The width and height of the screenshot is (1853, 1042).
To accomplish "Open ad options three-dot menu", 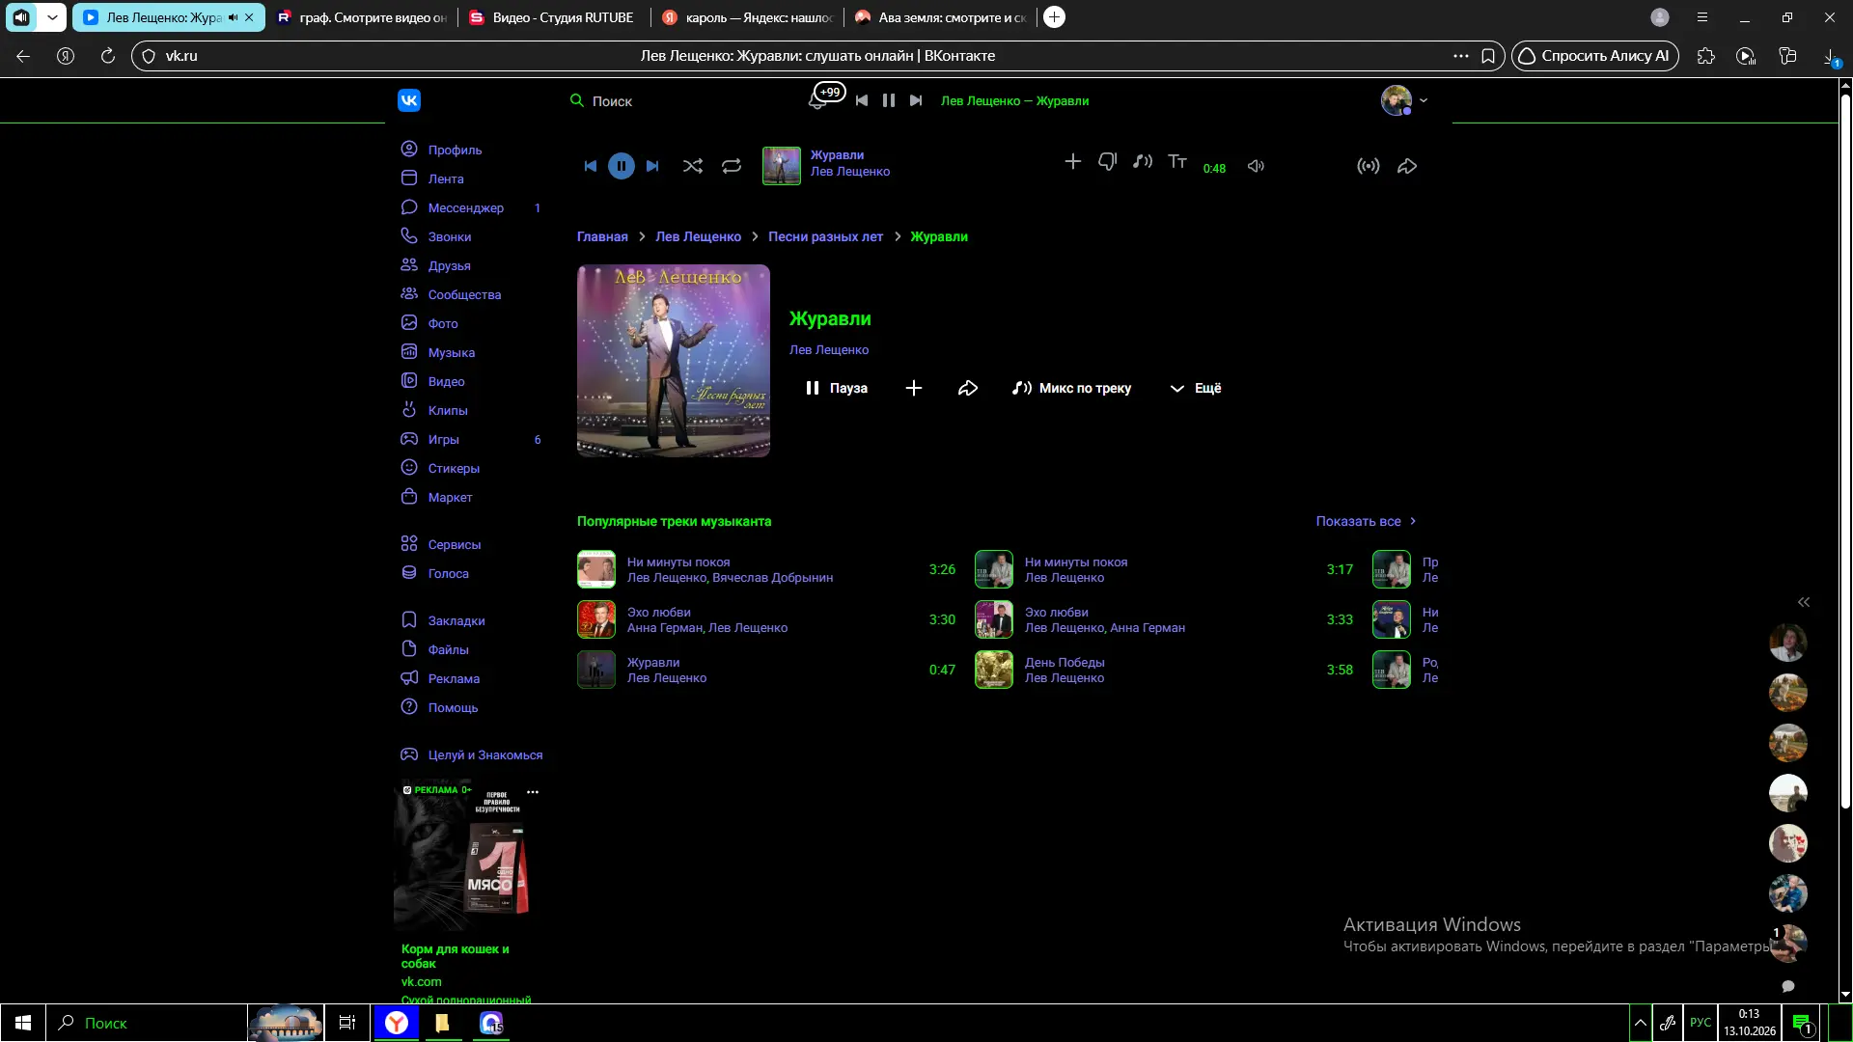I will click(533, 792).
